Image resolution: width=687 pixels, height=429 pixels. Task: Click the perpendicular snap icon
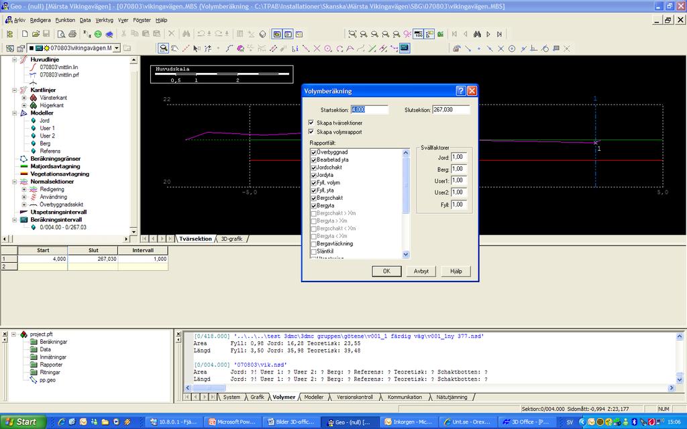(x=533, y=48)
